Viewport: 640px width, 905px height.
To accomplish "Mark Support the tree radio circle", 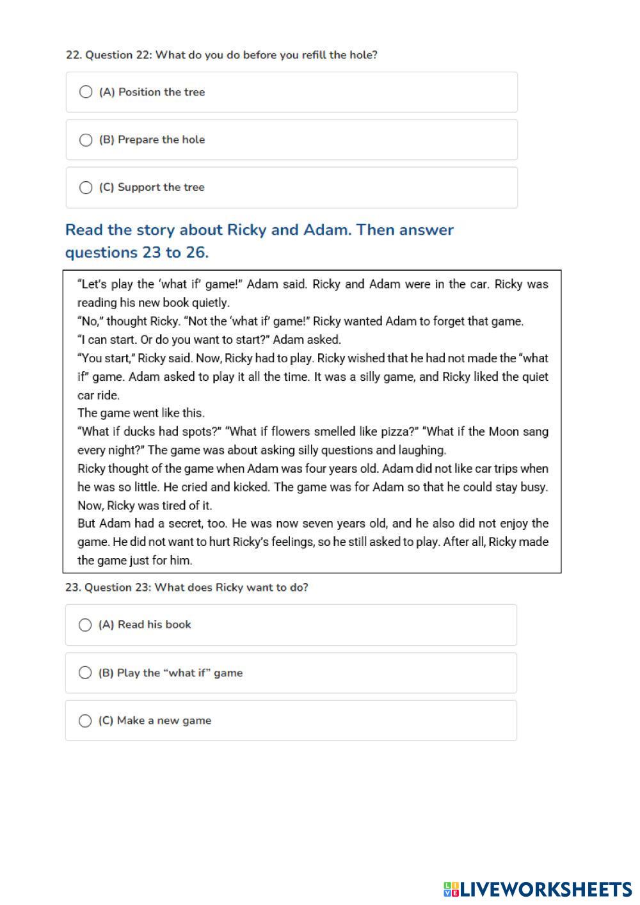I will tap(86, 188).
